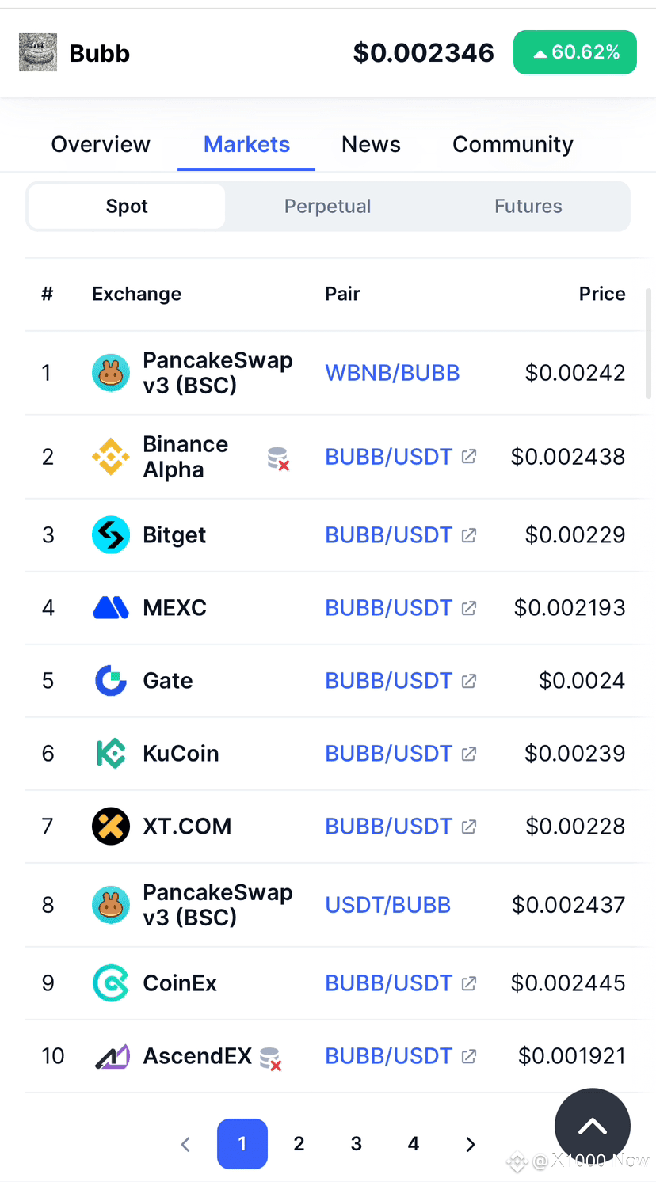Click the green 60.62% price change badge
Image resolution: width=656 pixels, height=1182 pixels.
575,52
